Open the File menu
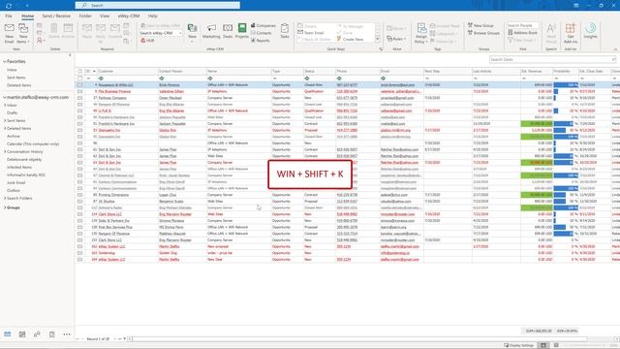620x349 pixels. click(9, 16)
